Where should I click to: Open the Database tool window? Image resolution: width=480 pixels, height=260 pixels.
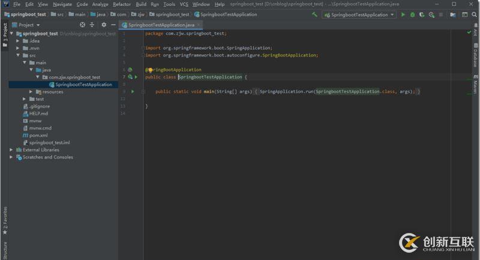(x=476, y=55)
